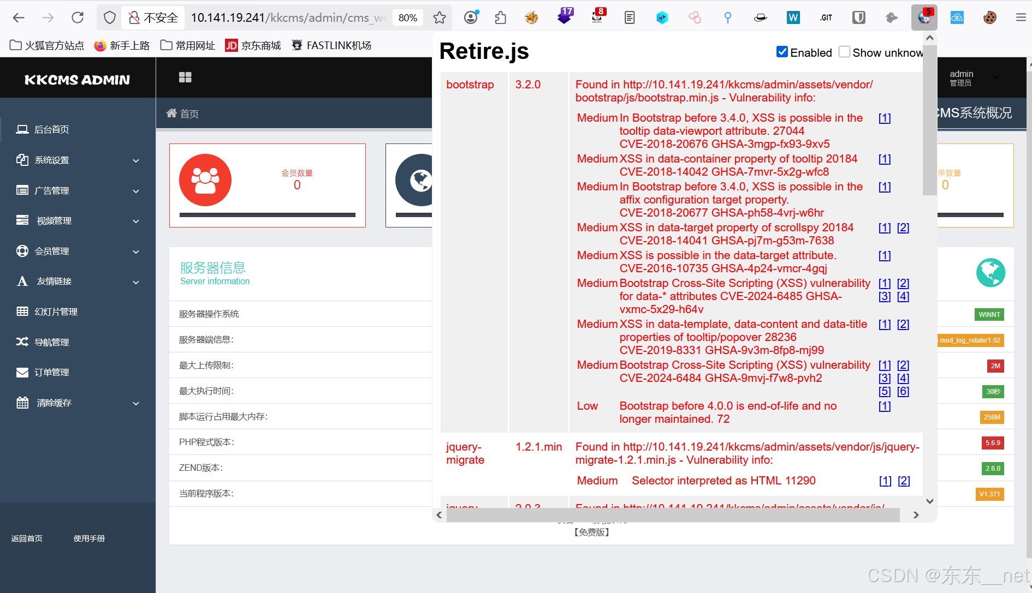The image size is (1032, 593).
Task: Click the 不安全 insecure connection indicator
Action: point(153,17)
